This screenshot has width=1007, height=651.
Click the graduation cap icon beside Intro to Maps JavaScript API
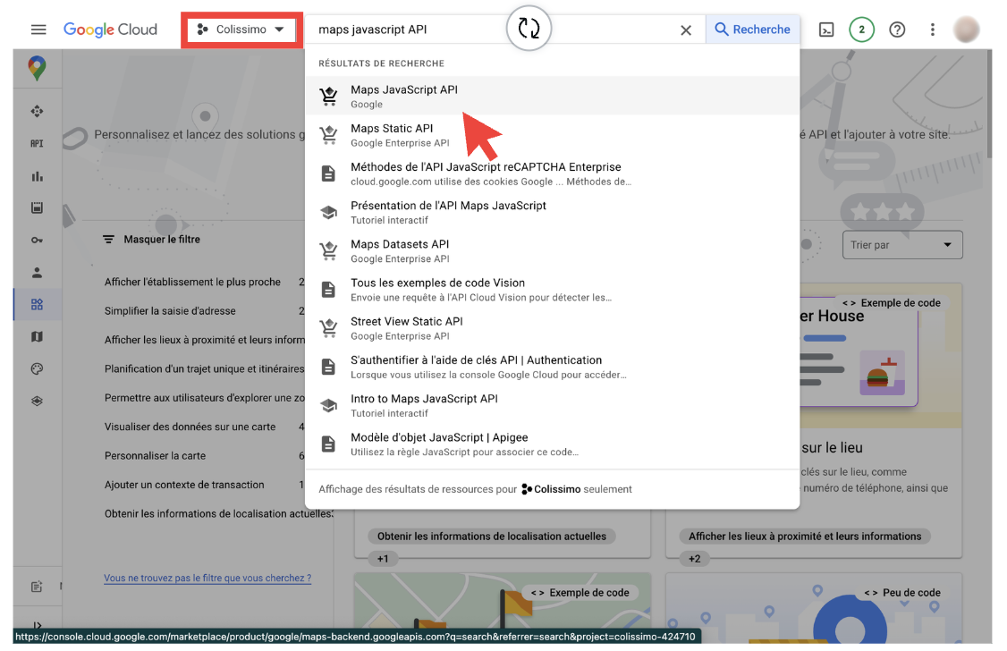coord(329,405)
